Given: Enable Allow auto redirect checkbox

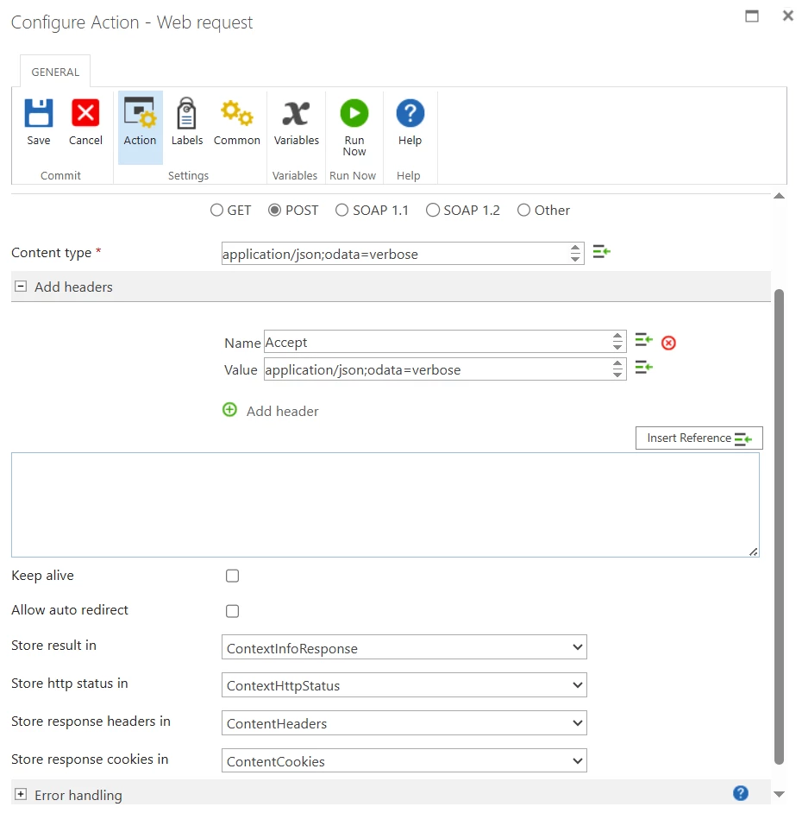Looking at the screenshot, I should point(232,611).
